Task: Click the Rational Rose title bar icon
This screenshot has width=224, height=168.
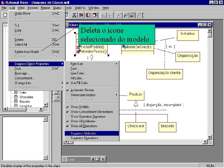Action: tap(3, 2)
